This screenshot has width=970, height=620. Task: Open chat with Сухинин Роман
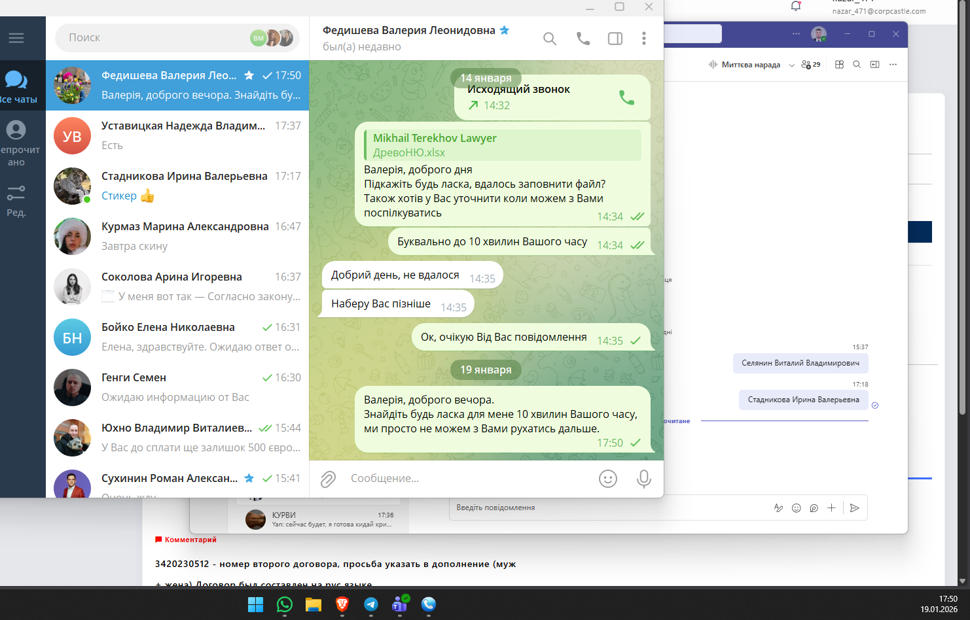click(177, 481)
